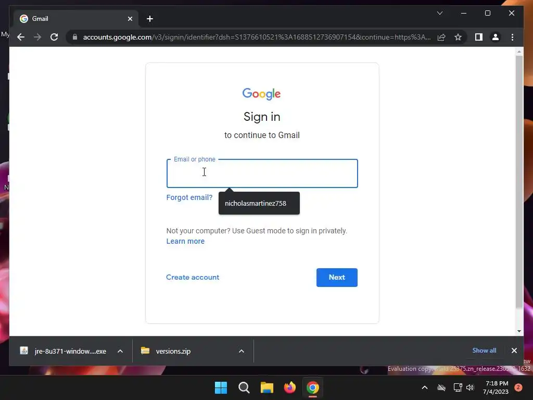The width and height of the screenshot is (533, 400).
Task: Close the Gmail tab
Action: pyautogui.click(x=130, y=19)
